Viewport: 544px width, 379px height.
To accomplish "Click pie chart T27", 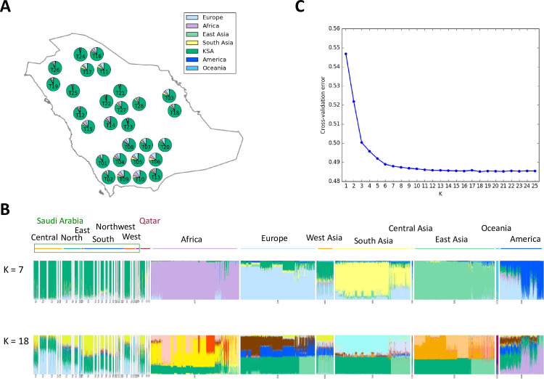I will [x=121, y=107].
